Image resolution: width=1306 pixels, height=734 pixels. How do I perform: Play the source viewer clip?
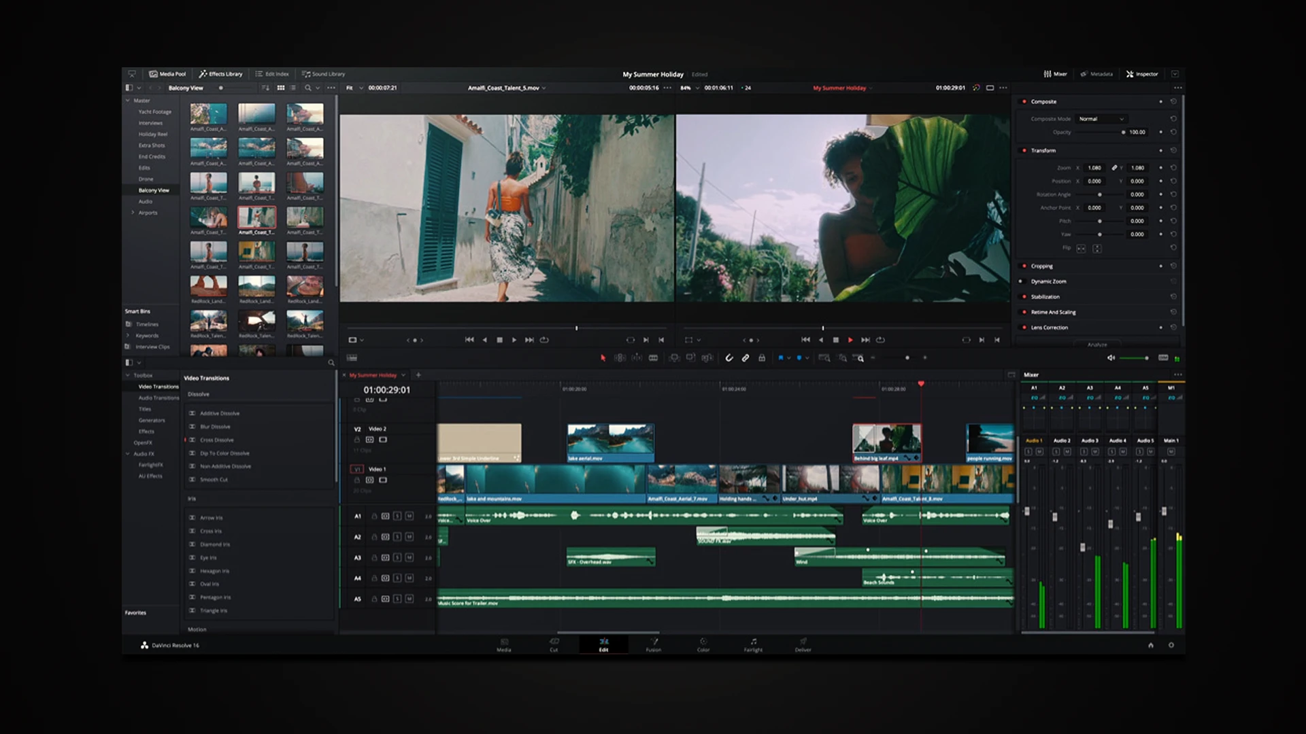(x=514, y=340)
